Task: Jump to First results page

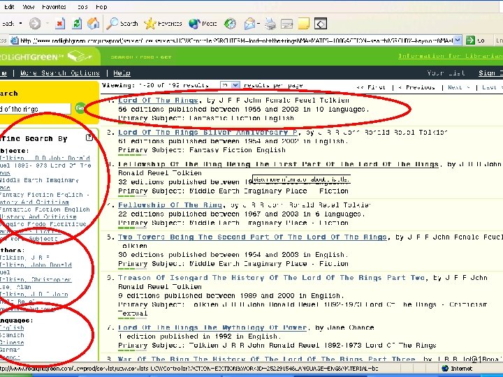Action: (x=370, y=87)
